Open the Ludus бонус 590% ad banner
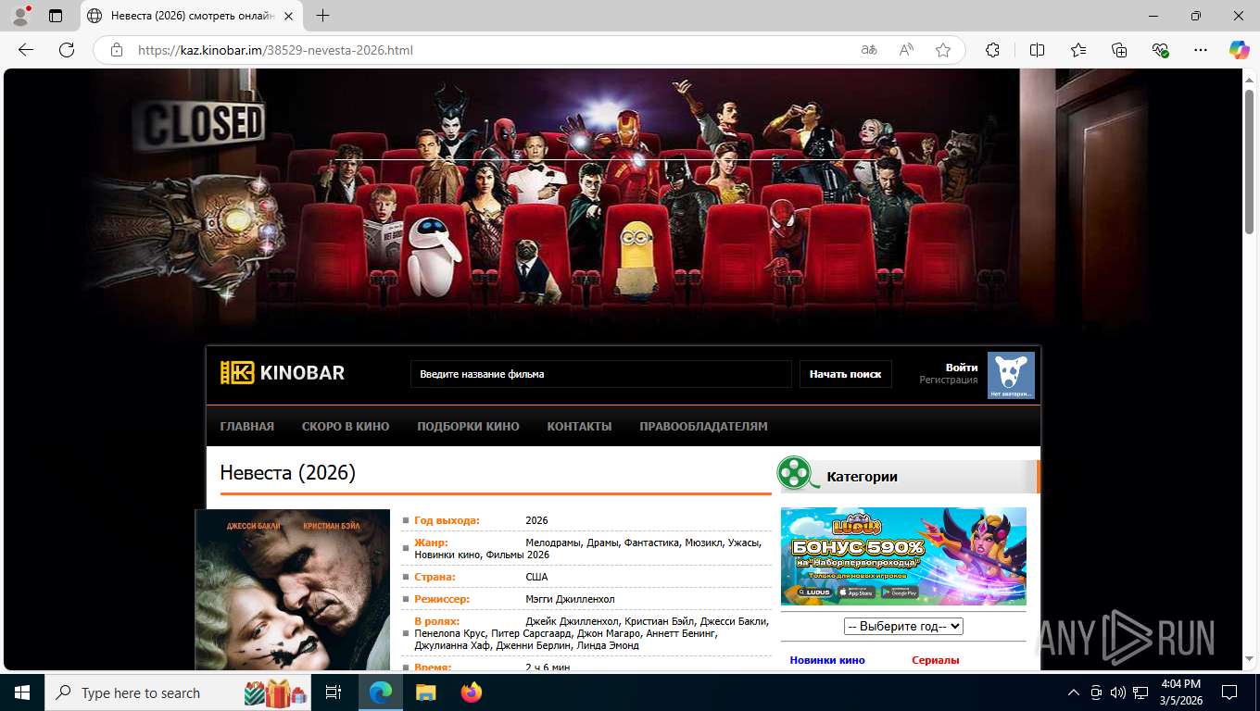The width and height of the screenshot is (1260, 711). point(903,555)
